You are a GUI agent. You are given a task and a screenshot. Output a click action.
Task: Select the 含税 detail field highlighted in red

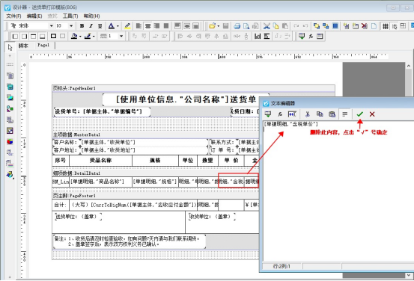[x=231, y=182]
